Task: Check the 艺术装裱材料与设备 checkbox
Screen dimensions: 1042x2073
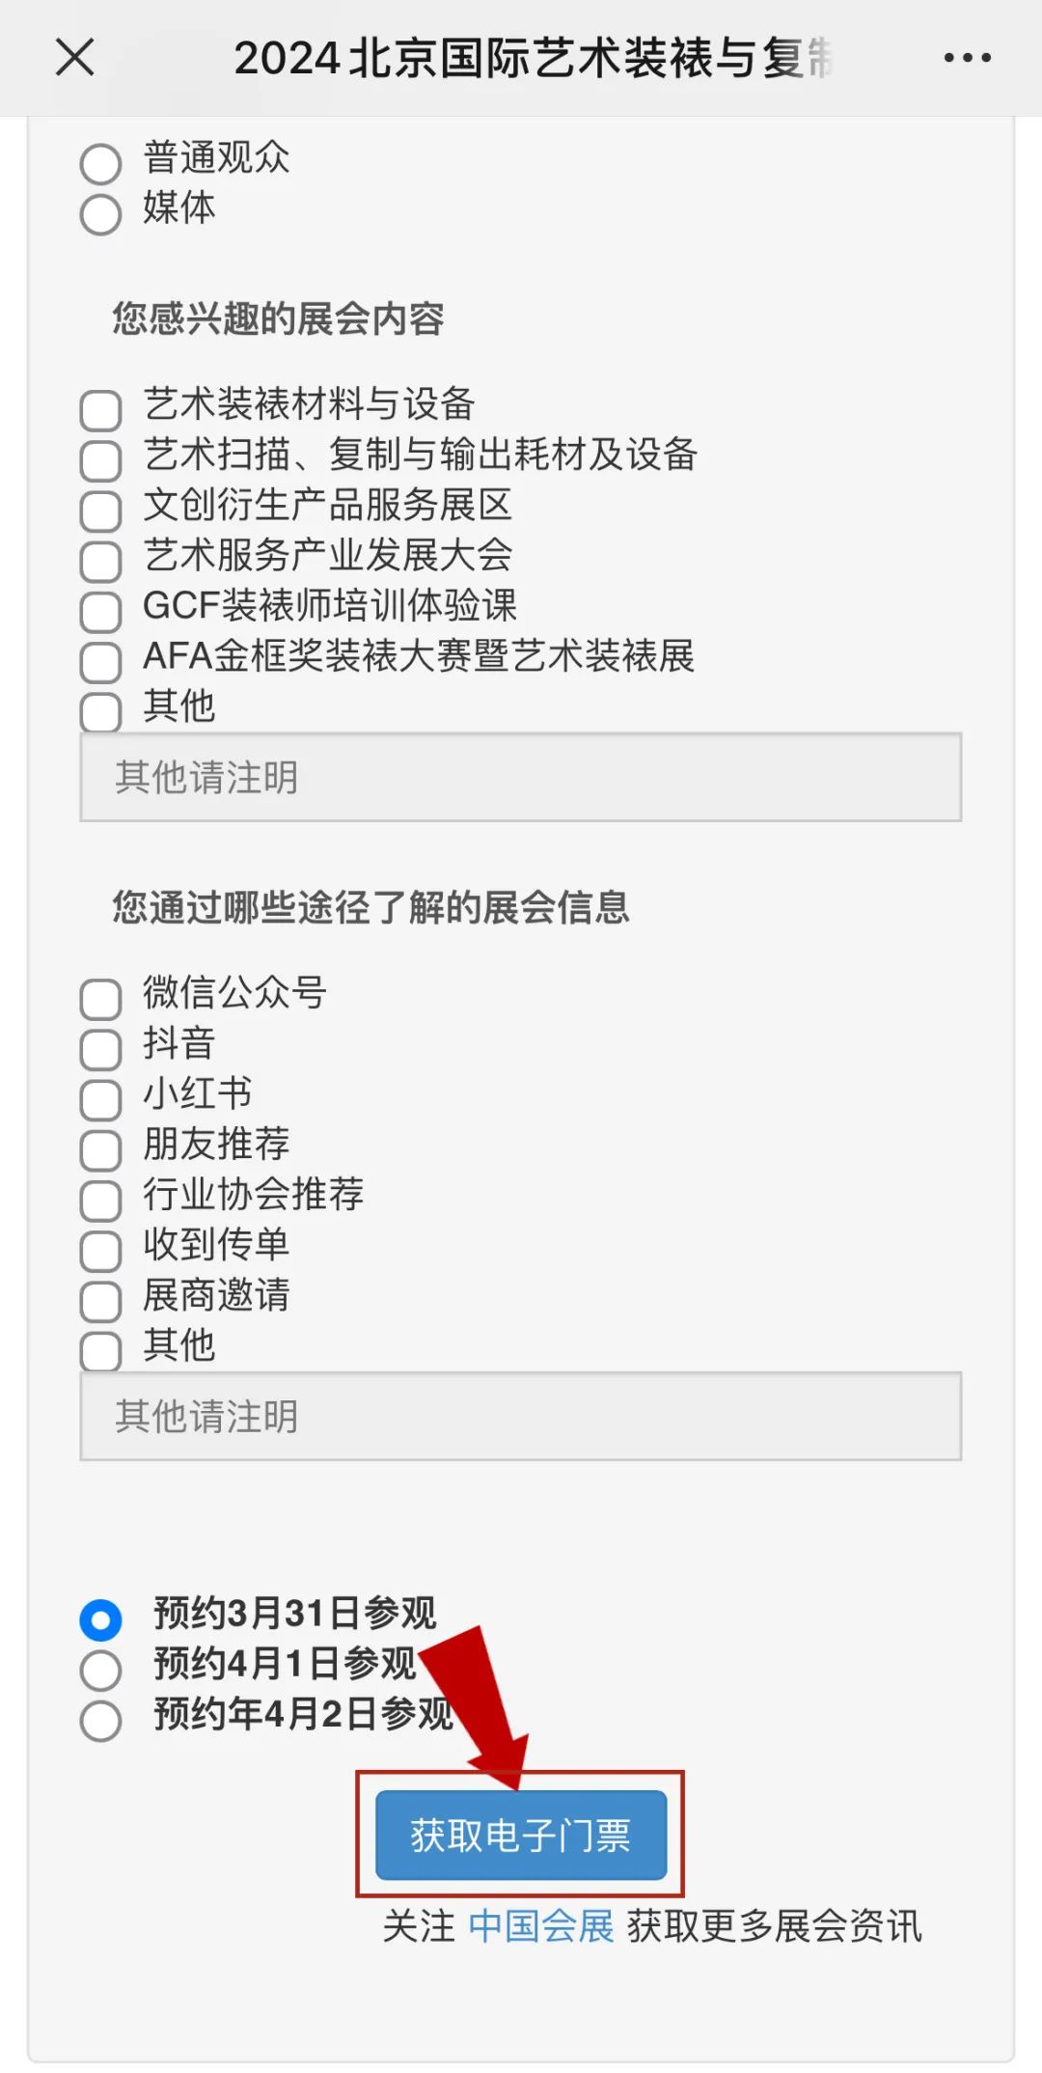Action: pyautogui.click(x=101, y=410)
